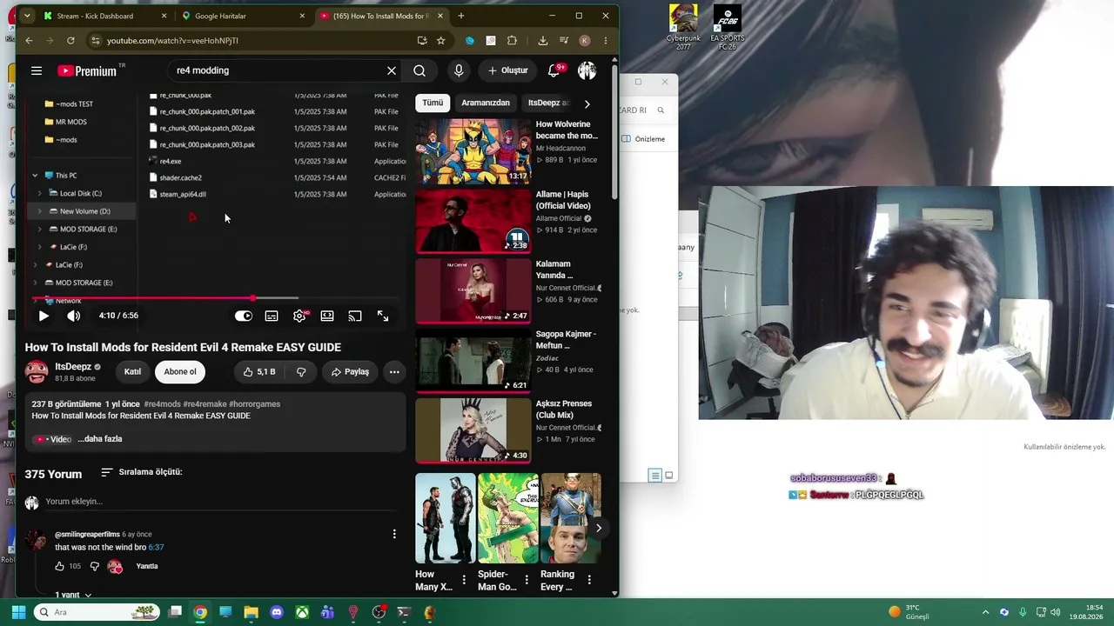Expand the 1 yanıt replies
The height and width of the screenshot is (626, 1114).
click(x=74, y=595)
